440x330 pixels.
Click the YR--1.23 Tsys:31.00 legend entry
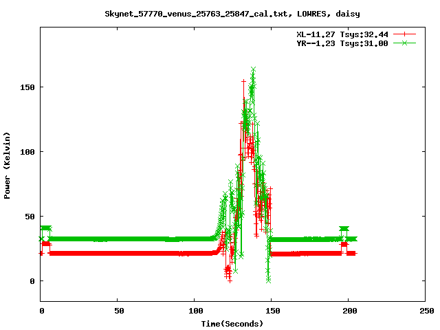(x=342, y=43)
